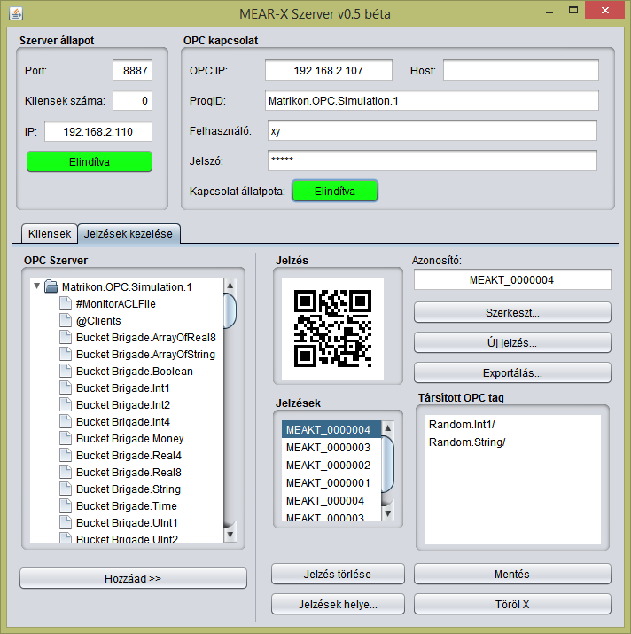
Task: Maximize the MEAR-X Szerver window
Action: [x=573, y=10]
